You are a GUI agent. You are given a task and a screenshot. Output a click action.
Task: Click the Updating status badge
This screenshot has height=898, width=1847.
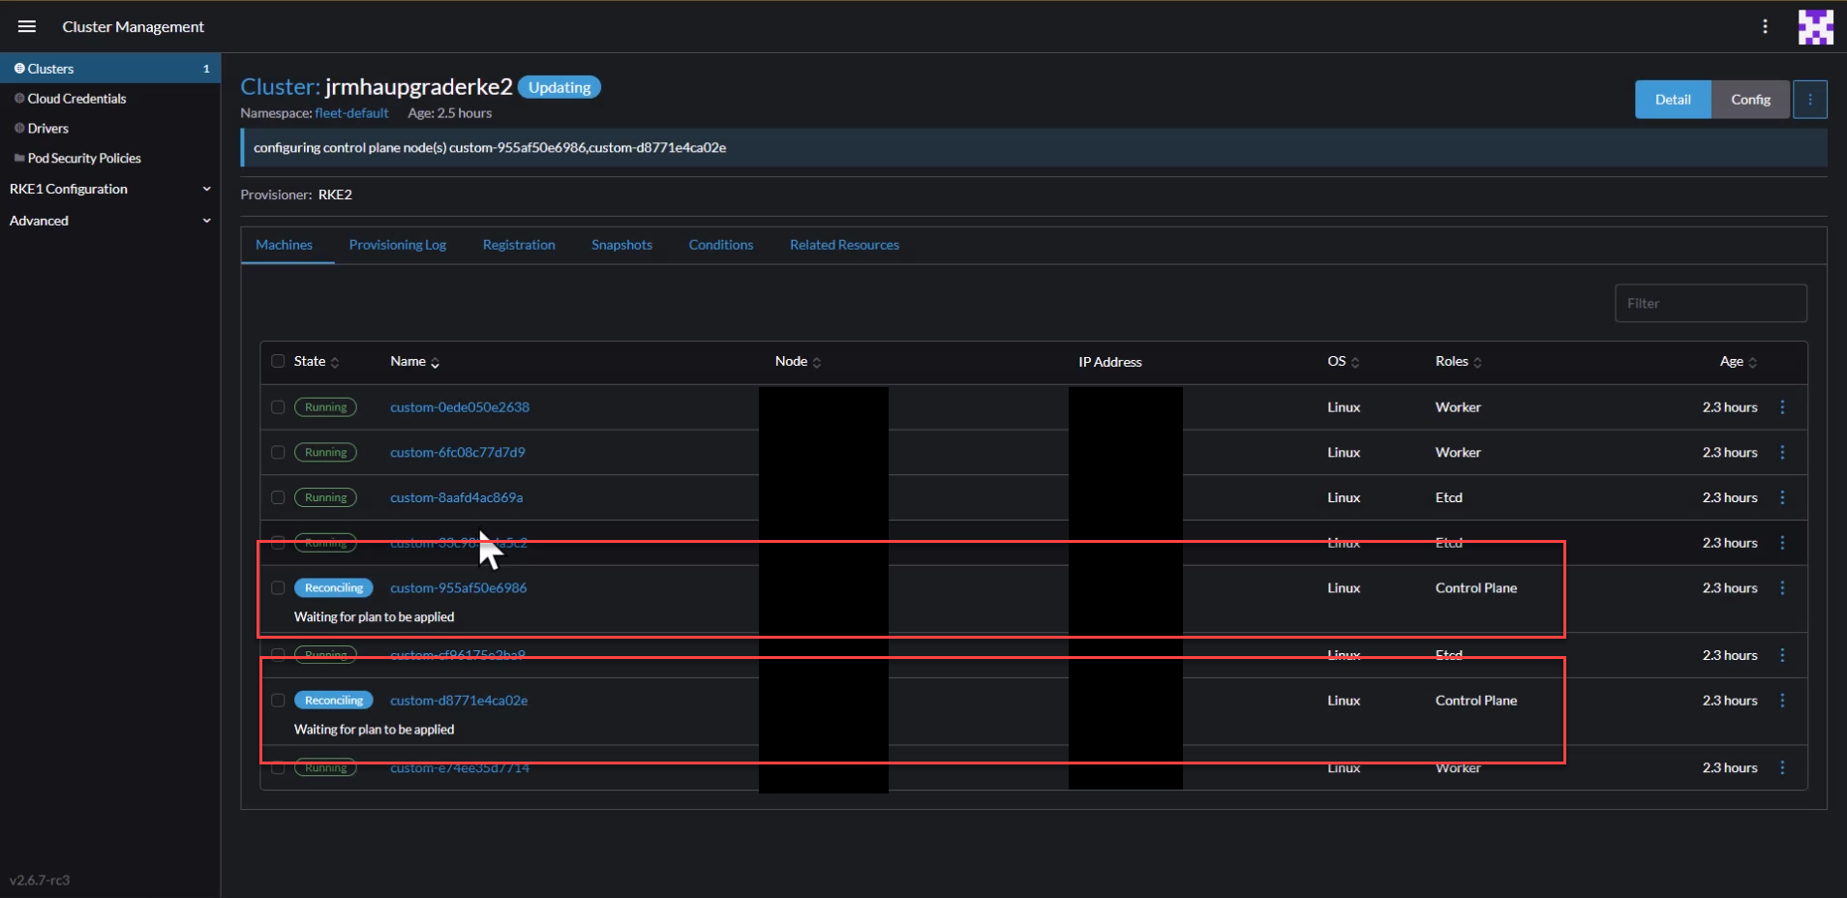(558, 87)
